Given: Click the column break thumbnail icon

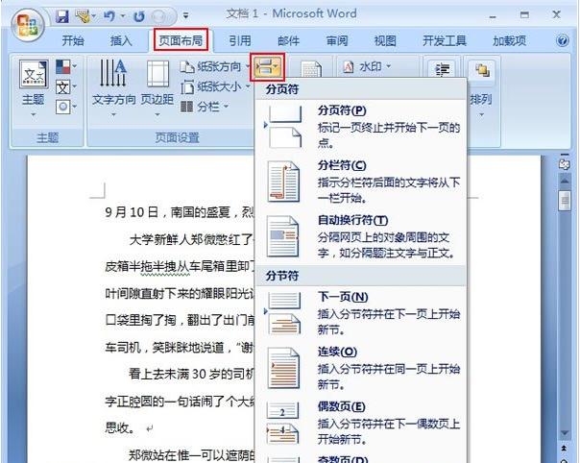Looking at the screenshot, I should tap(283, 182).
